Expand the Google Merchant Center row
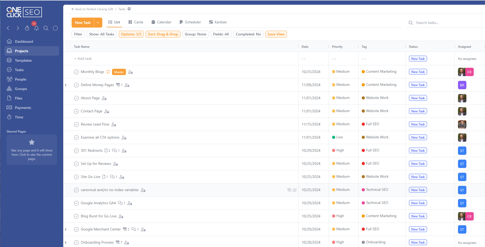 pos(66,229)
